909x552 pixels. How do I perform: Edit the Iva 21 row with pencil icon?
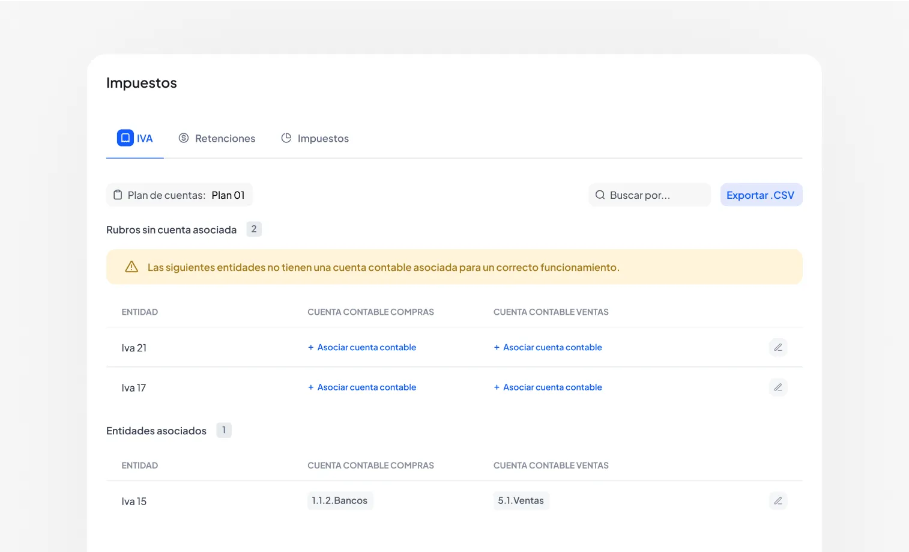[x=778, y=347]
